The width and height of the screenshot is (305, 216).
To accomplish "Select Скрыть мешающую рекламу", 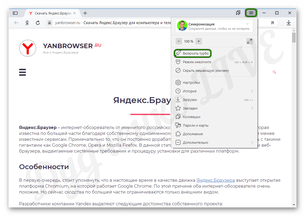I will pyautogui.click(x=214, y=71).
